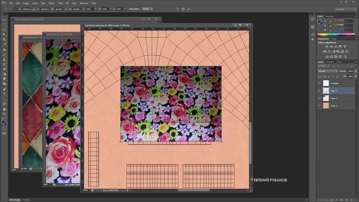Pick a color from the spectrum ramp

(x=336, y=35)
